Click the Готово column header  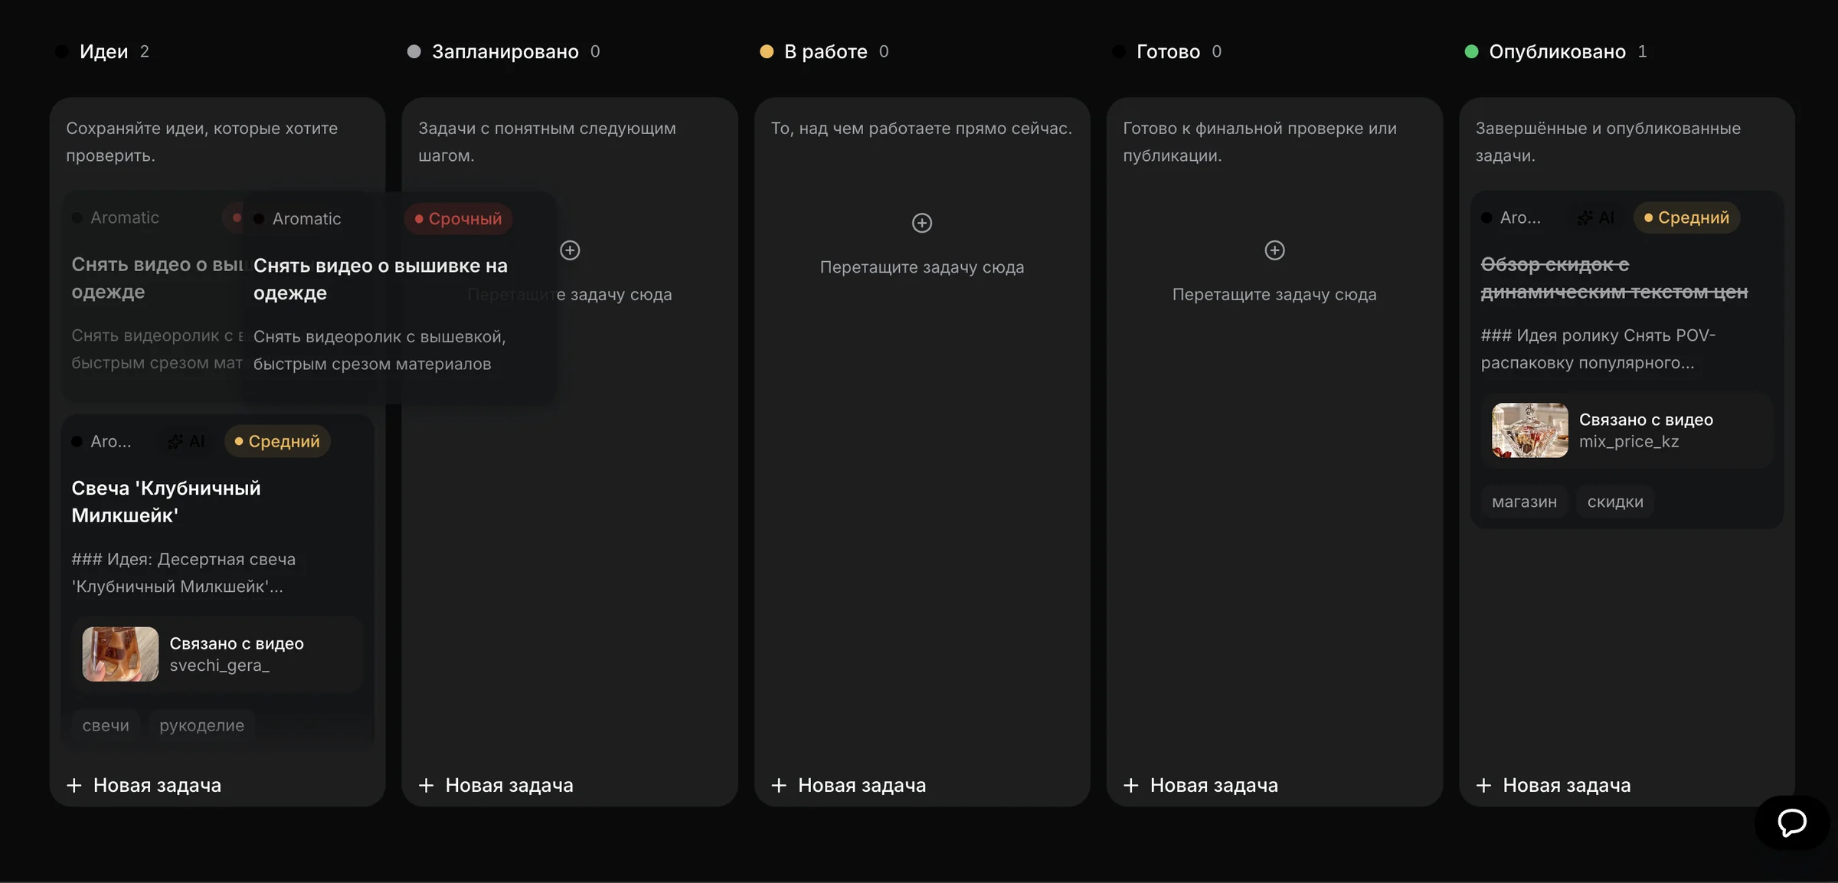1168,51
